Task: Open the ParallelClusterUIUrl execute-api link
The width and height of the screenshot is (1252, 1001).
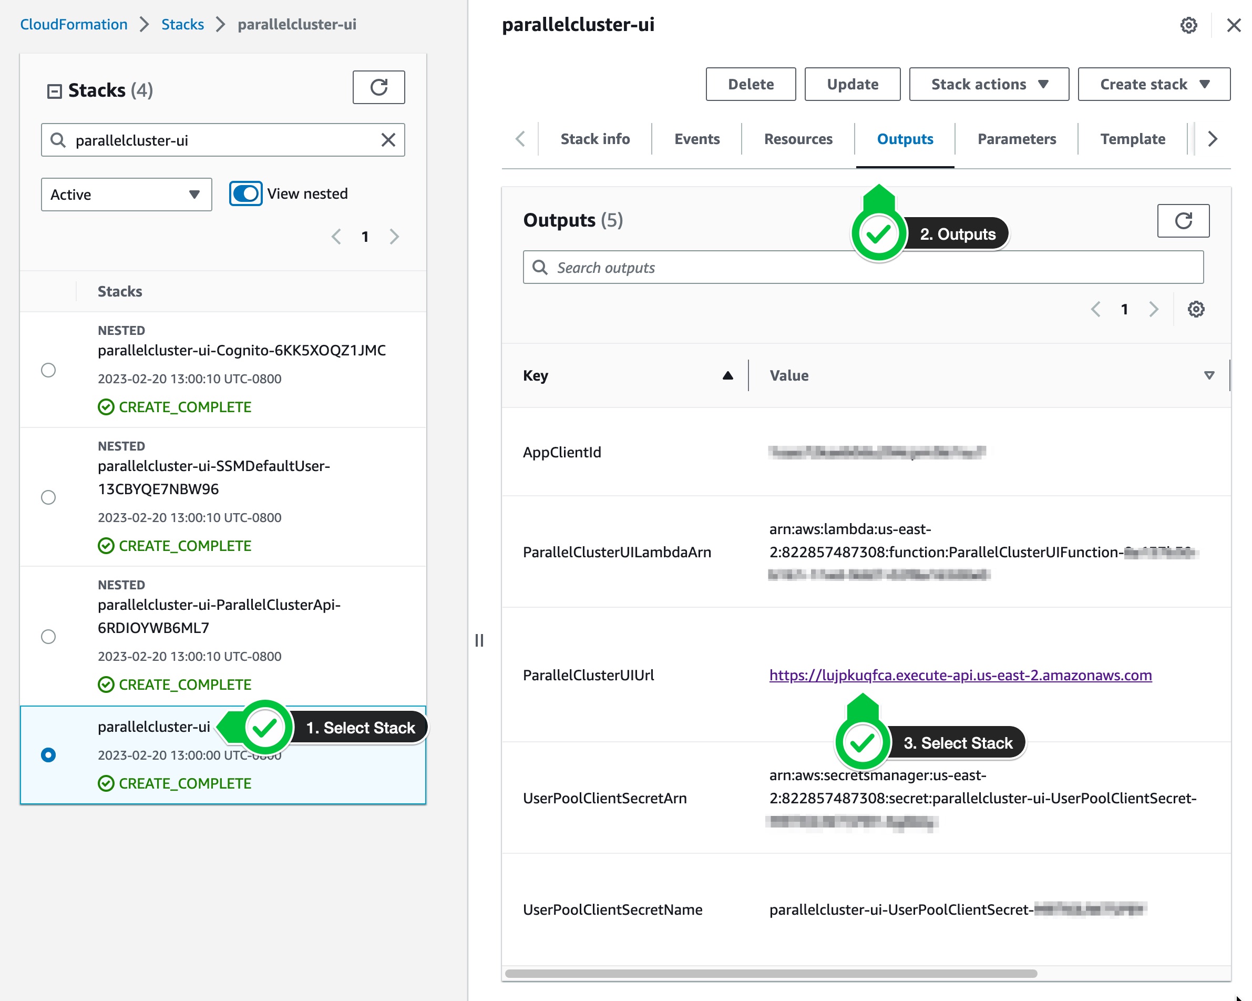Action: point(960,676)
